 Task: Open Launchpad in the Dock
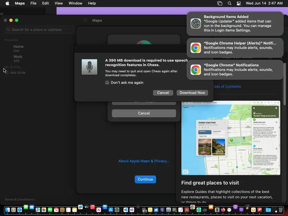(13, 210)
